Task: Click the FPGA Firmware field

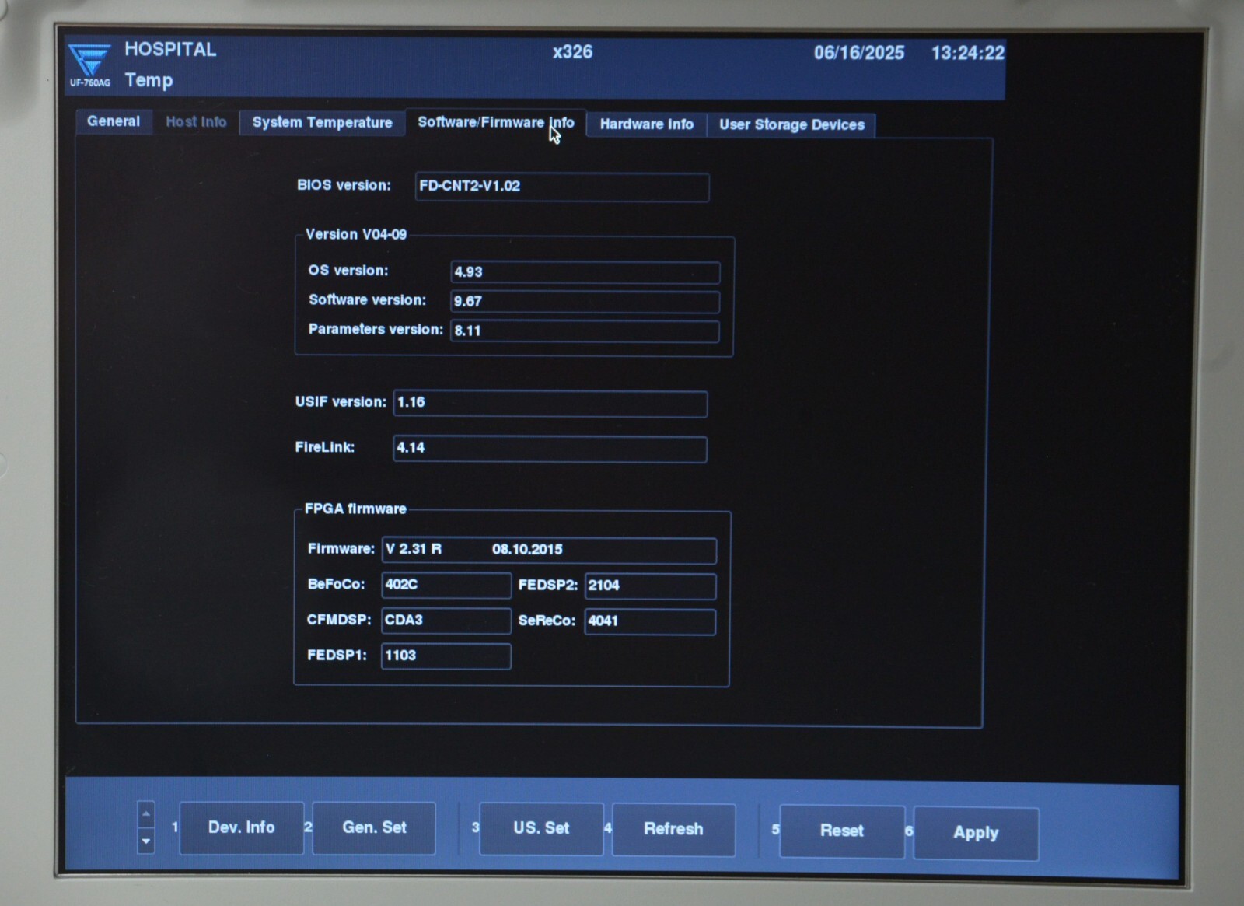Action: coord(549,550)
